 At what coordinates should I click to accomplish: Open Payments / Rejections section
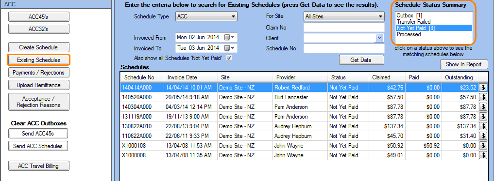[x=38, y=73]
